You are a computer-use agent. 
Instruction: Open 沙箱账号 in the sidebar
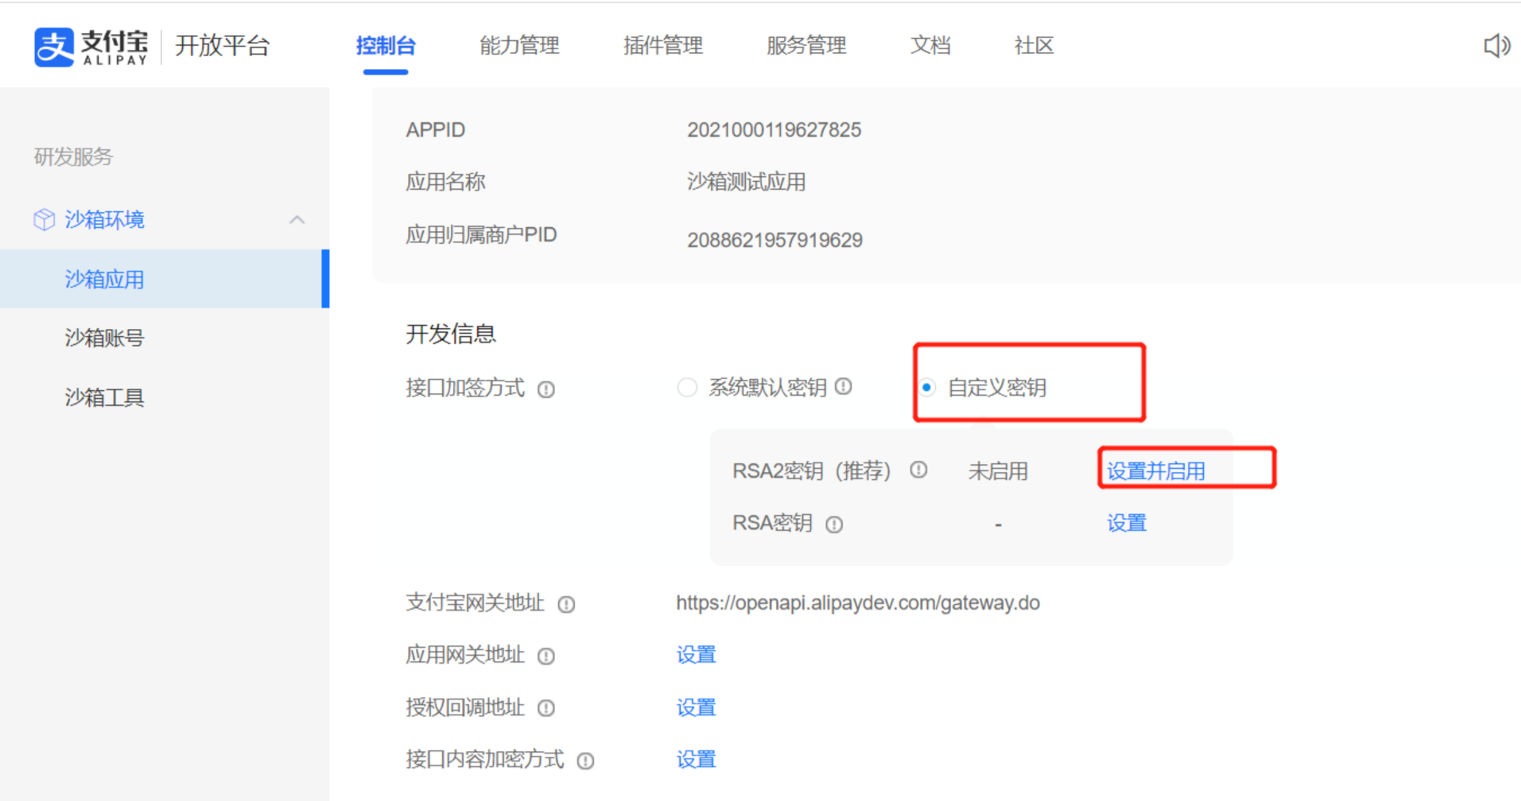[105, 338]
